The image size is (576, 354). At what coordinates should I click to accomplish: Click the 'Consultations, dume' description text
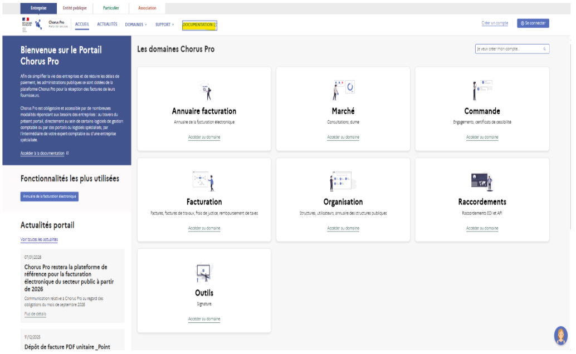click(x=343, y=122)
